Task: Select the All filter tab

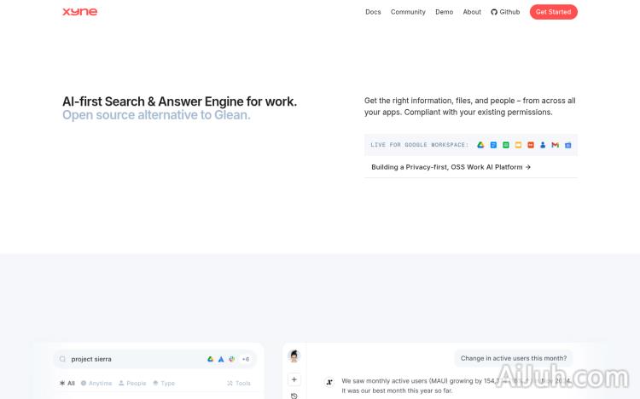Action: [67, 384]
